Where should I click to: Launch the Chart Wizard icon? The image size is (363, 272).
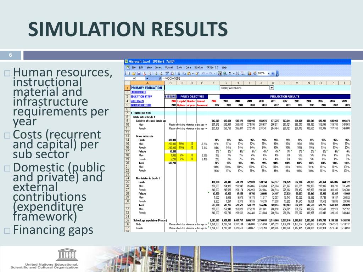pos(249,74)
